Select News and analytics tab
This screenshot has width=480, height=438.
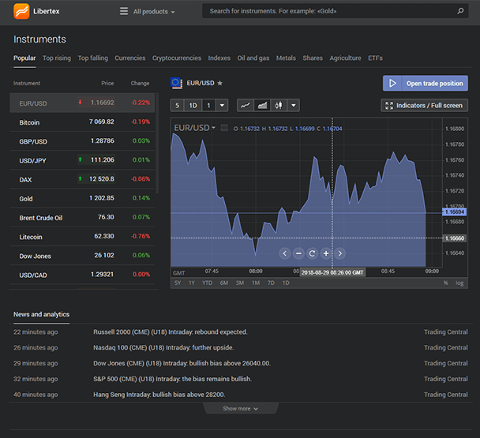(41, 314)
